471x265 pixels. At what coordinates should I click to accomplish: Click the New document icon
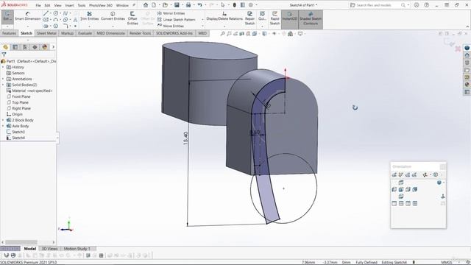pyautogui.click(x=154, y=5)
